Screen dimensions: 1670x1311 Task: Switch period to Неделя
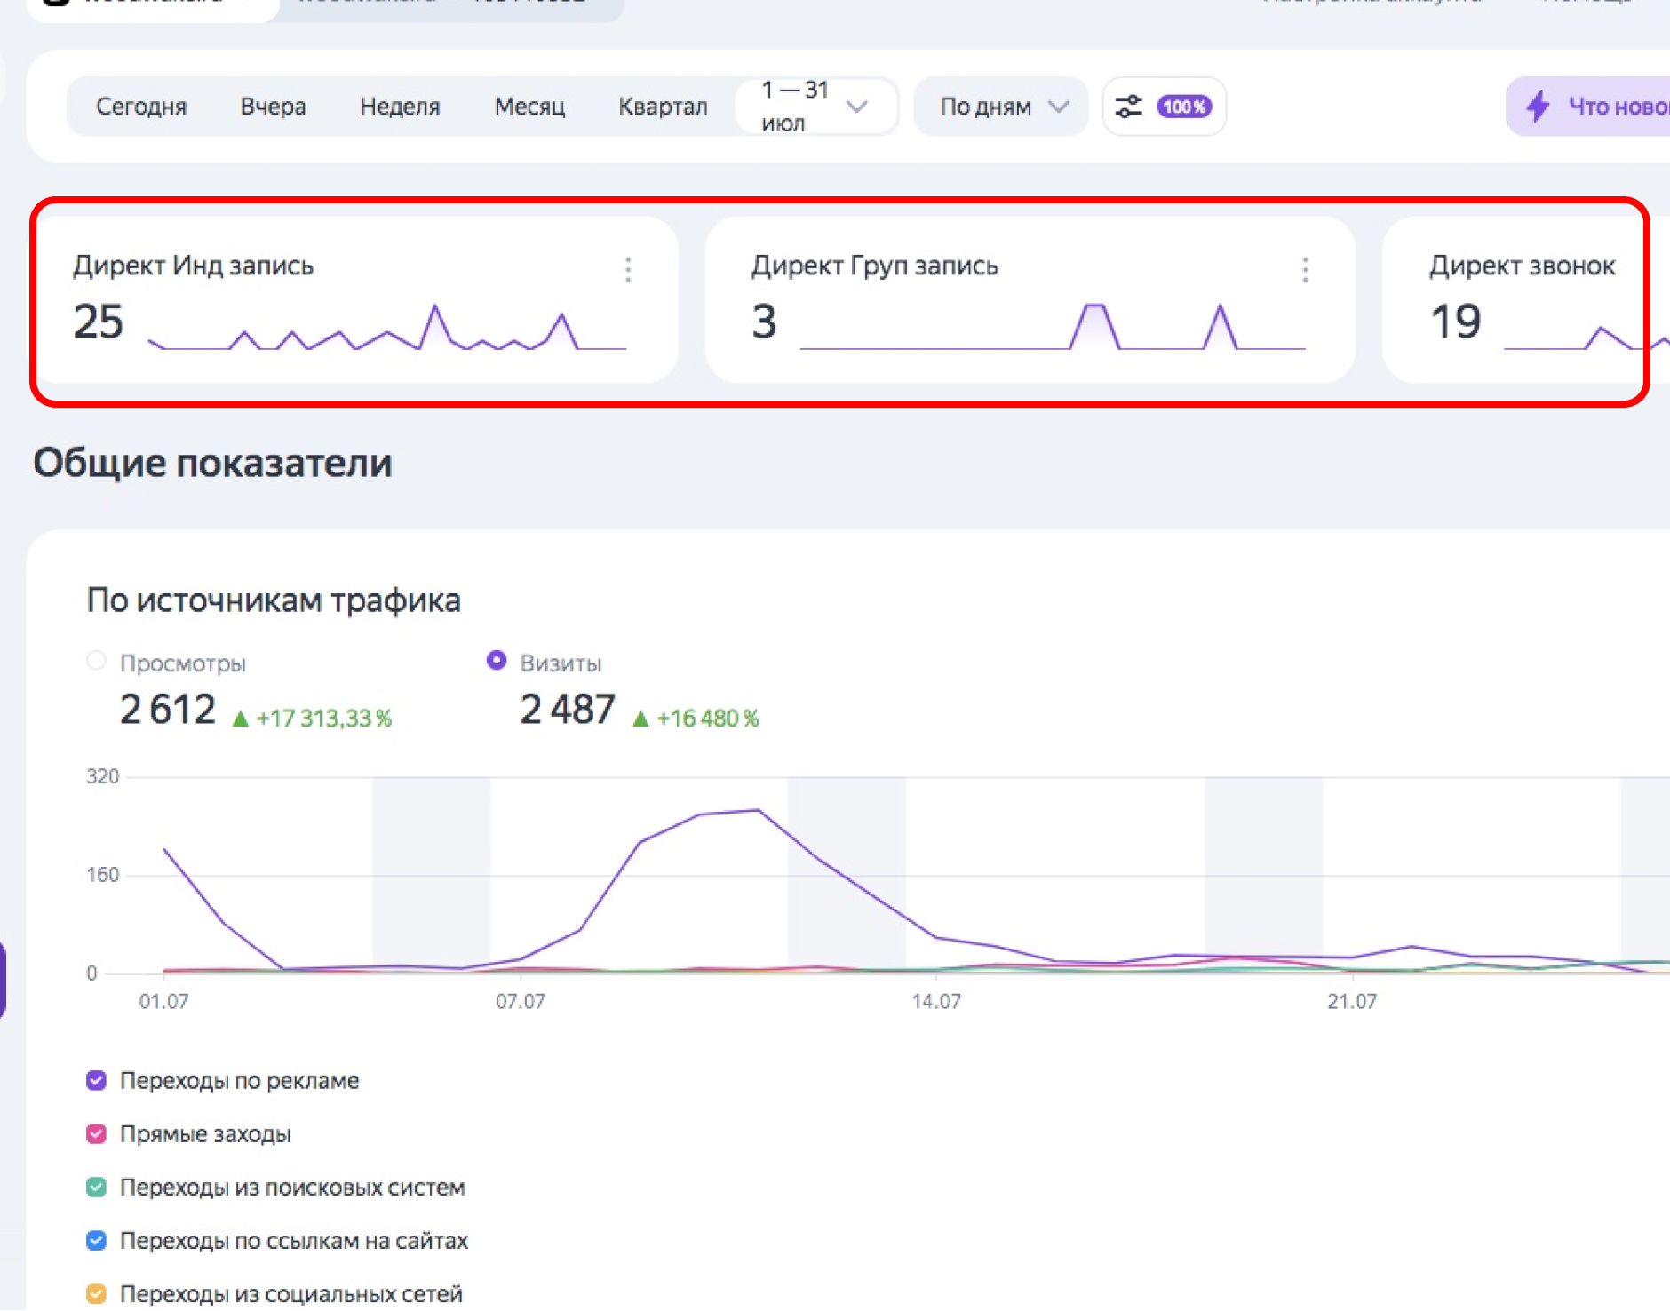tap(400, 107)
